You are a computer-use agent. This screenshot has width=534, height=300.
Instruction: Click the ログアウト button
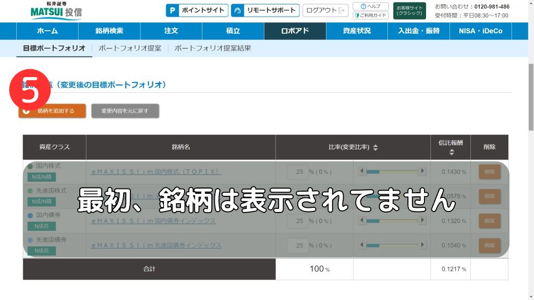pos(325,10)
